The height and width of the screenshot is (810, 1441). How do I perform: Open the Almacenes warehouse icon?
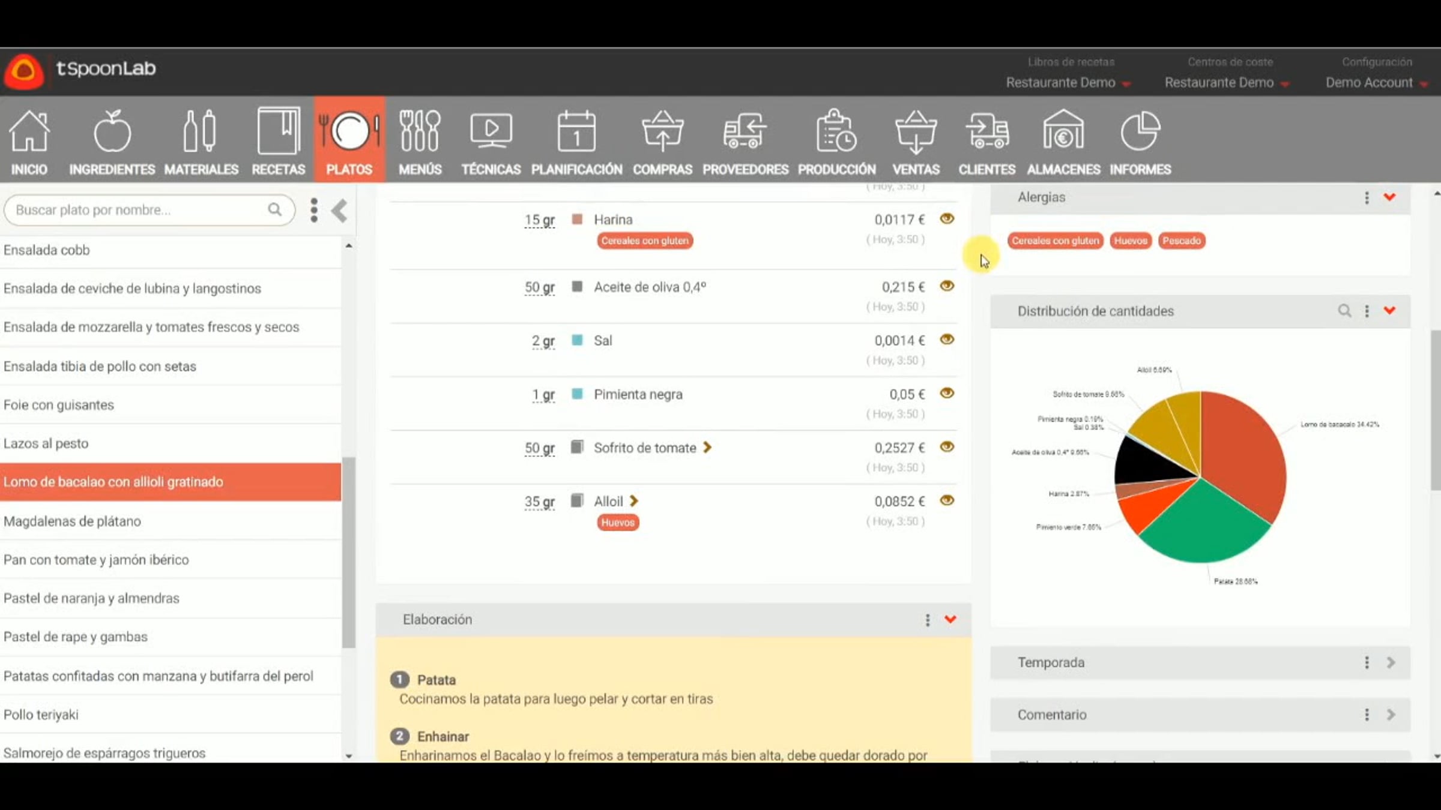pos(1063,130)
